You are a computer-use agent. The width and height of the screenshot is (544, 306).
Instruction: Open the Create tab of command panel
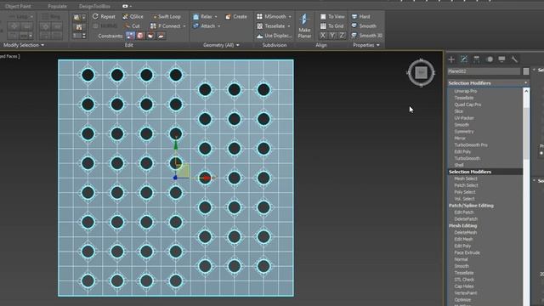451,59
